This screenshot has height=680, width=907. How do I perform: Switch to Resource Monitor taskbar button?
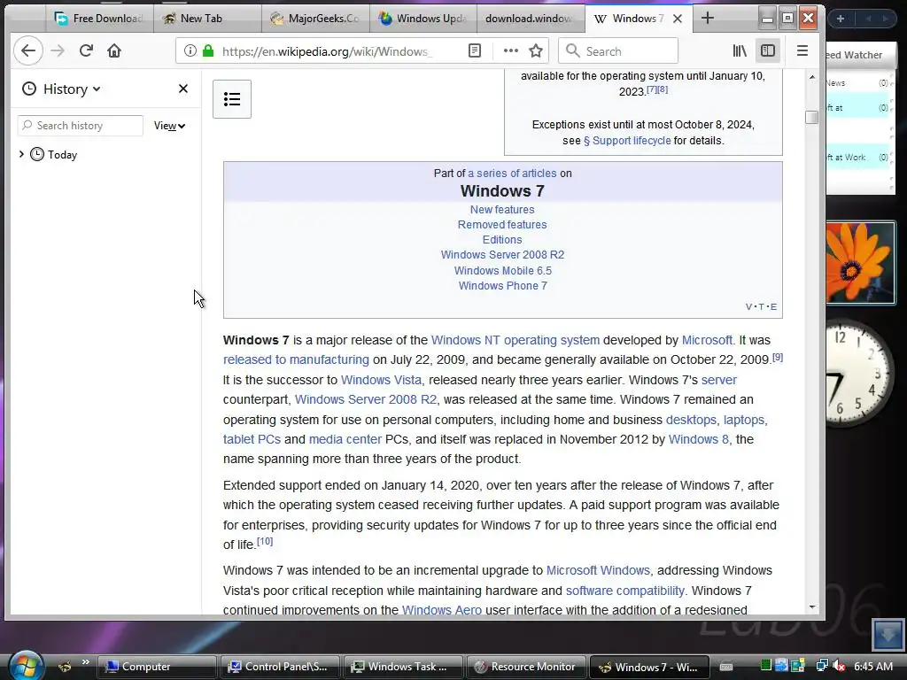click(x=526, y=667)
